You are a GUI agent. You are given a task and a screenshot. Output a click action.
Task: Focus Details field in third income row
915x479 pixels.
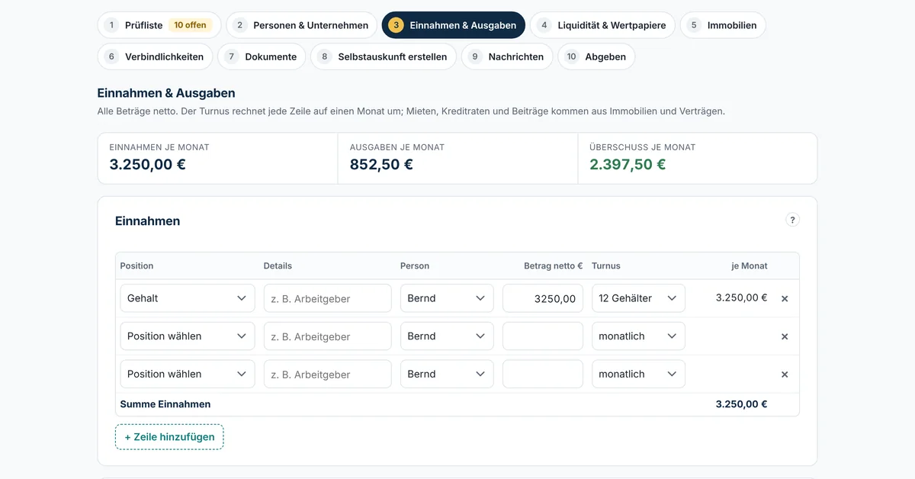point(327,375)
